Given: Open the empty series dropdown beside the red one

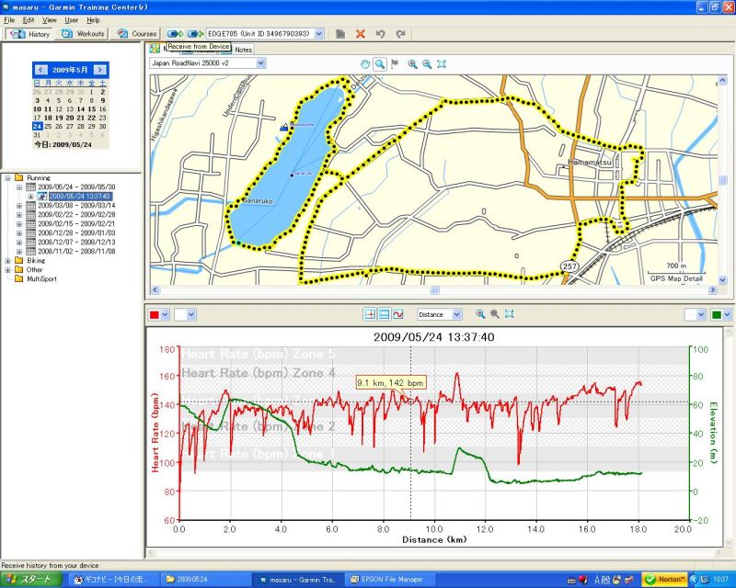Looking at the screenshot, I should 191,314.
